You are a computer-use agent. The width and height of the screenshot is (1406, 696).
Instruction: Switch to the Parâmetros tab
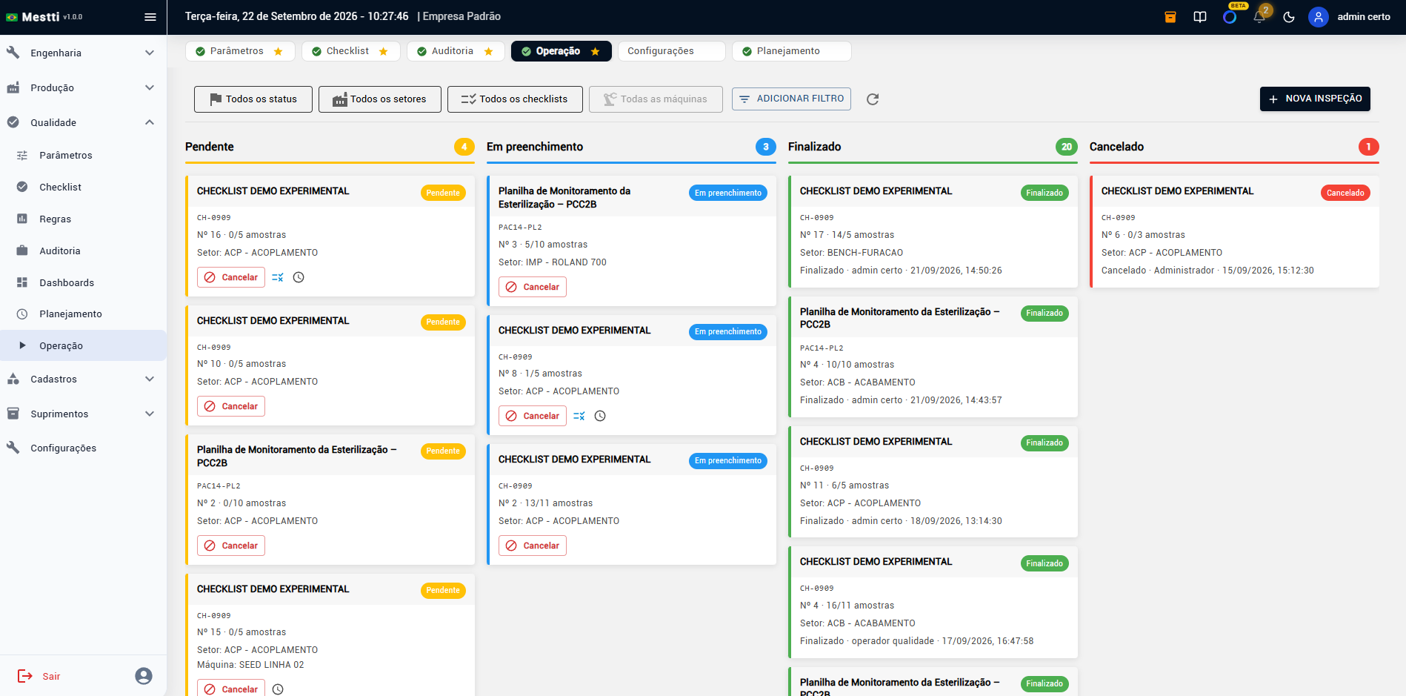(240, 51)
